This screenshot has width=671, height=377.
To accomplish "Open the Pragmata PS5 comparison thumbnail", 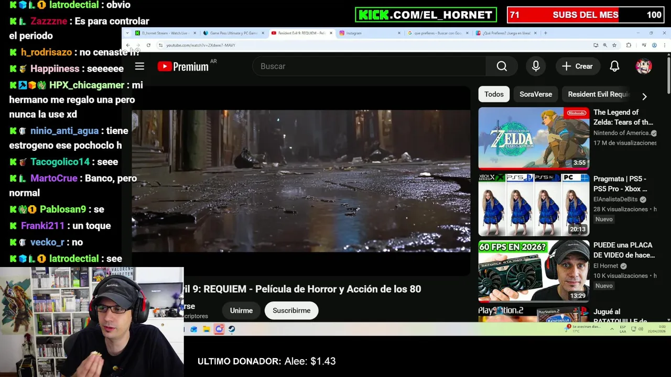I will [x=534, y=205].
